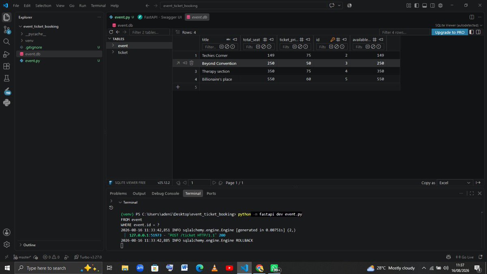
Task: Open the Python icon in activity bar
Action: click(6, 103)
